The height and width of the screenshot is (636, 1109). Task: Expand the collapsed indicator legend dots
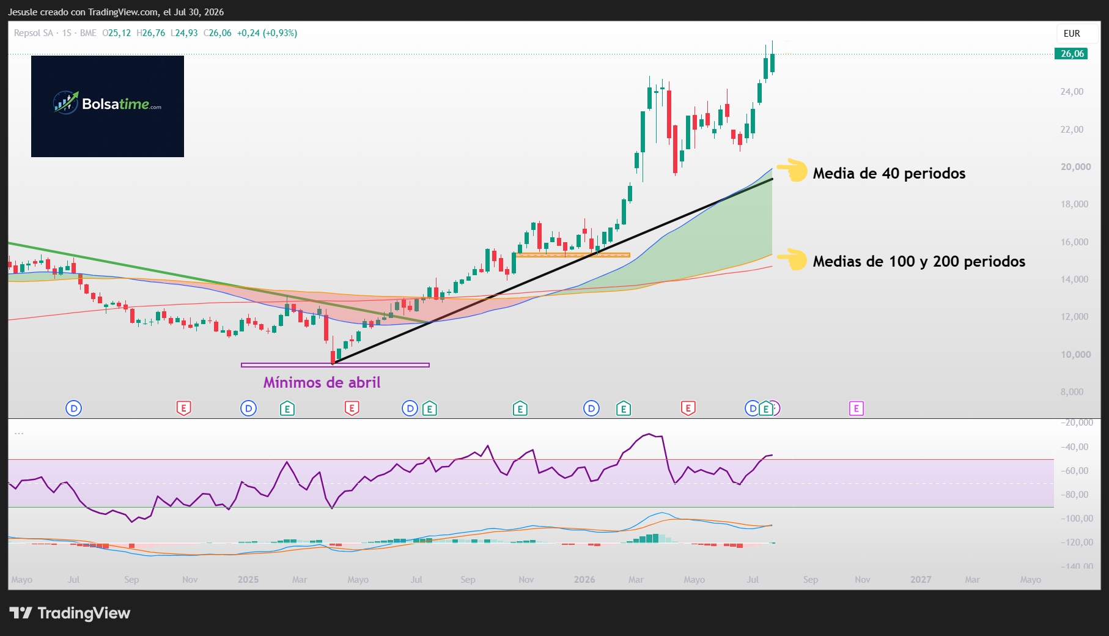pos(19,433)
